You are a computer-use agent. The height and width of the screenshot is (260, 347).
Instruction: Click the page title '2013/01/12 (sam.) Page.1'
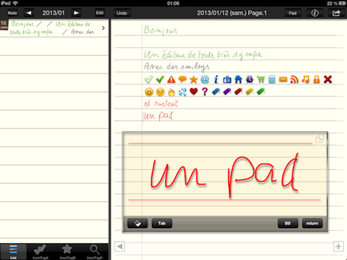(x=232, y=13)
